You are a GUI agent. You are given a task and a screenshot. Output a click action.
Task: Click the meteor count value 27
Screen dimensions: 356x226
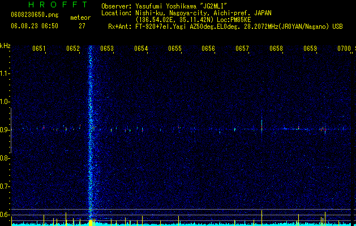(x=82, y=26)
